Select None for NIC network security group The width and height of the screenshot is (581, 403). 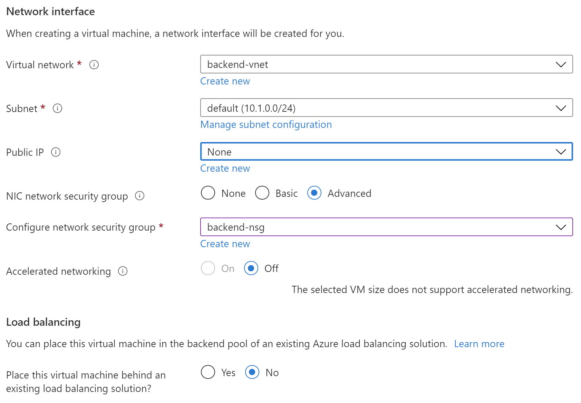(x=208, y=193)
